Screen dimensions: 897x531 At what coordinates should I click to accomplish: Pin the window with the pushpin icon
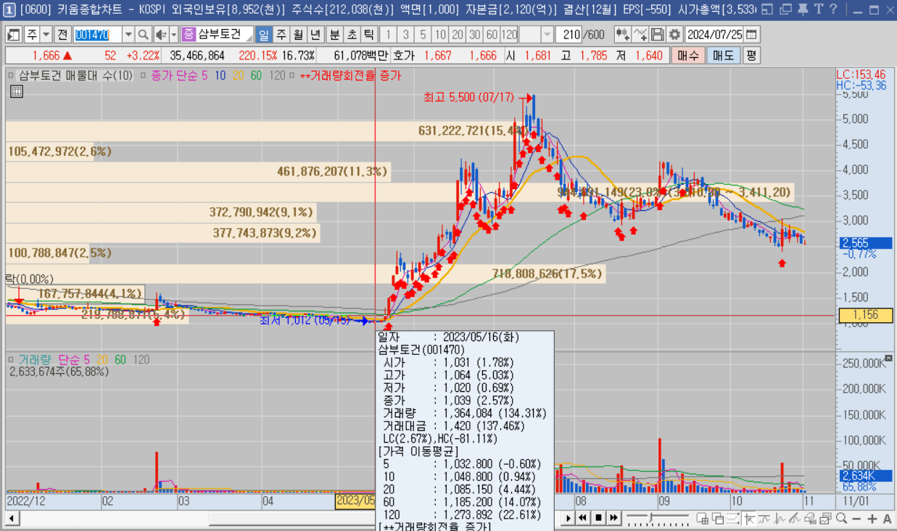point(803,9)
